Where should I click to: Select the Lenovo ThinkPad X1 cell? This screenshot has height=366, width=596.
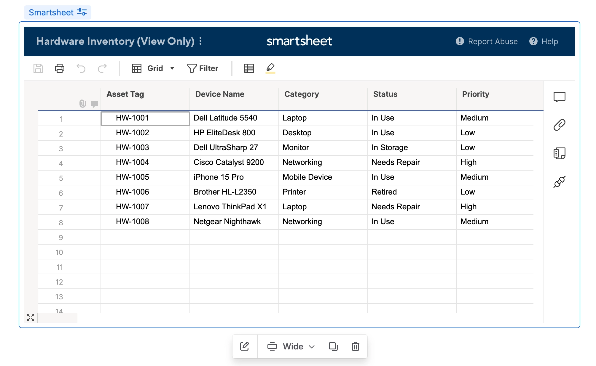pyautogui.click(x=234, y=207)
